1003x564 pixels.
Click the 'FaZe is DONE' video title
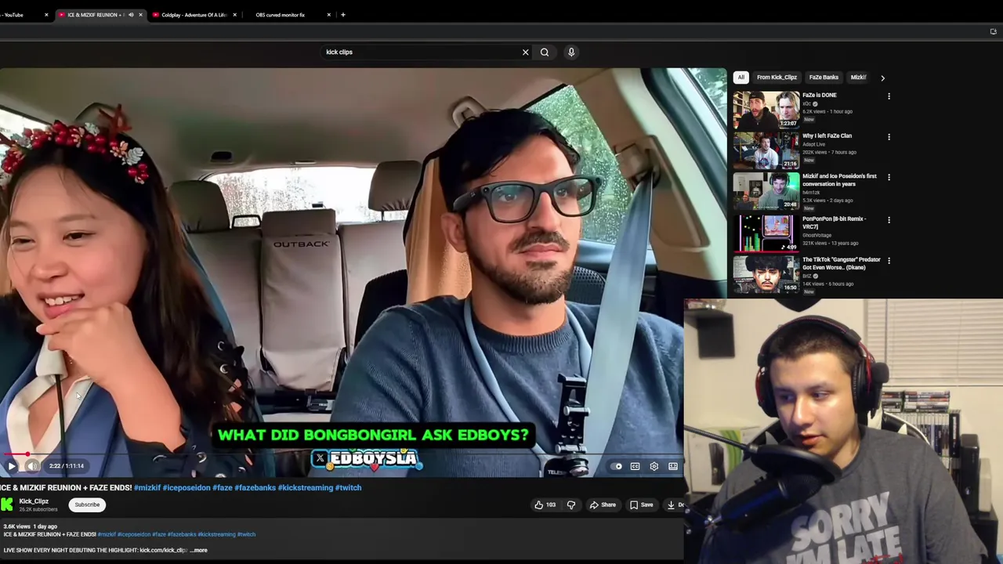click(x=819, y=96)
